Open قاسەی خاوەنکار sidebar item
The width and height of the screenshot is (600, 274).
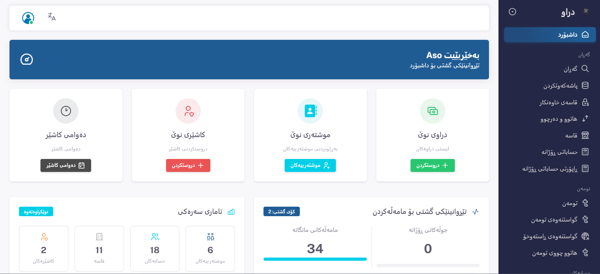(x=564, y=102)
